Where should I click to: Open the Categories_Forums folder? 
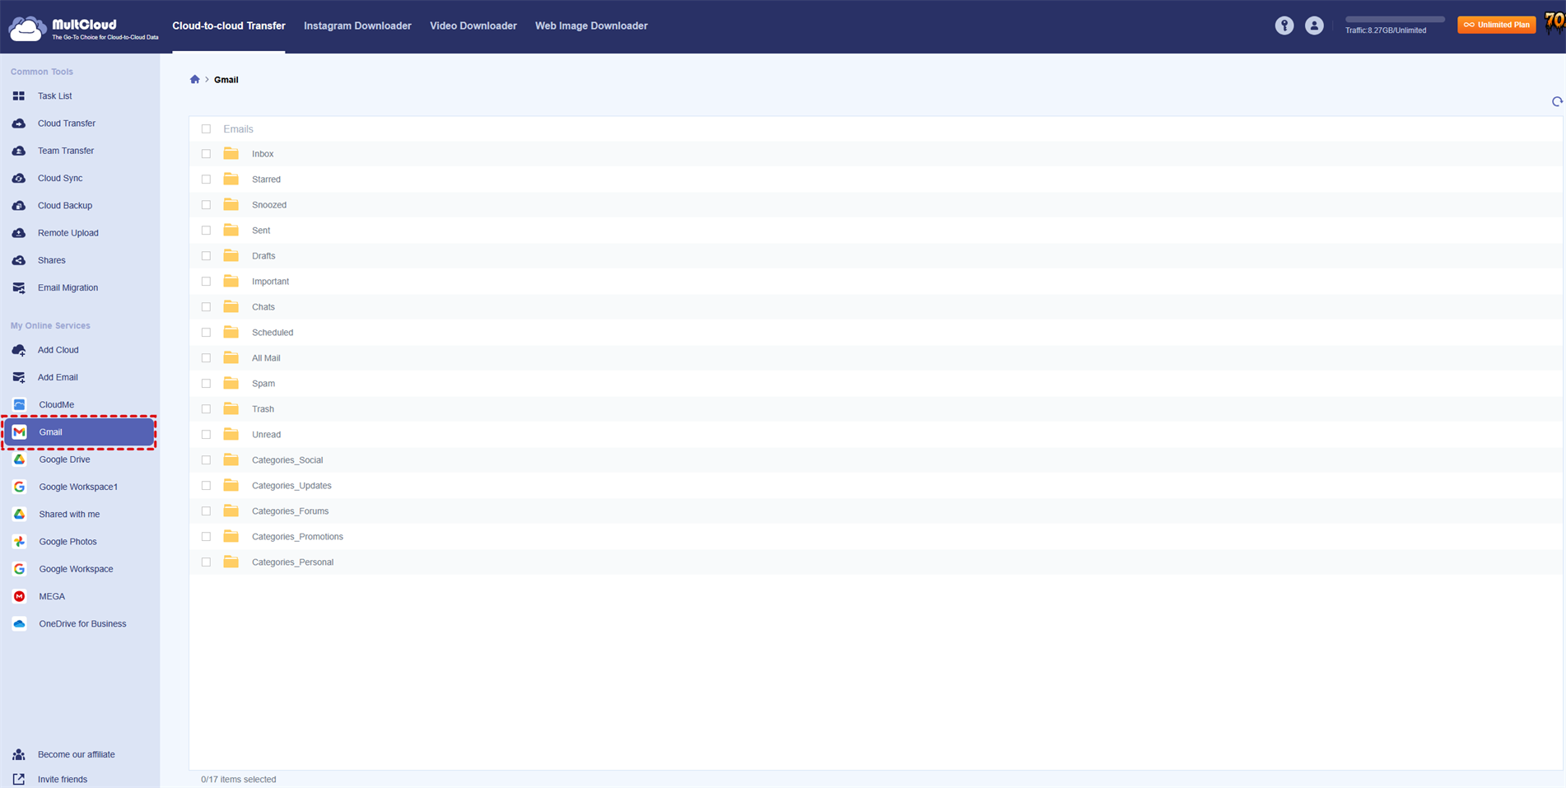(290, 511)
